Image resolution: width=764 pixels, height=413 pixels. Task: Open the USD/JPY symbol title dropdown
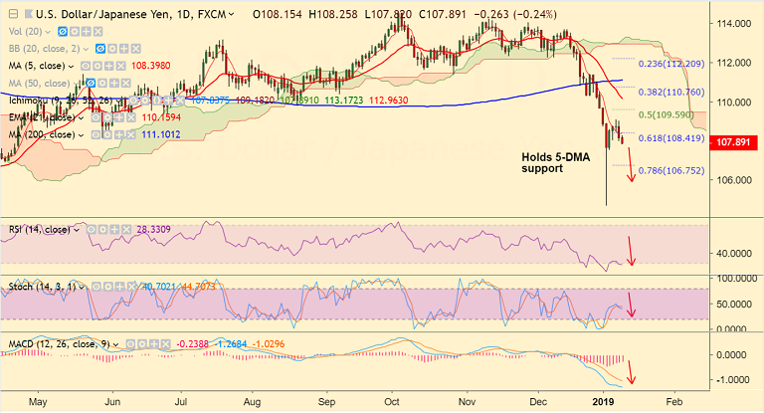(231, 15)
